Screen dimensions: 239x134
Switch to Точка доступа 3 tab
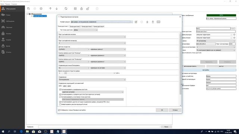(x=87, y=26)
